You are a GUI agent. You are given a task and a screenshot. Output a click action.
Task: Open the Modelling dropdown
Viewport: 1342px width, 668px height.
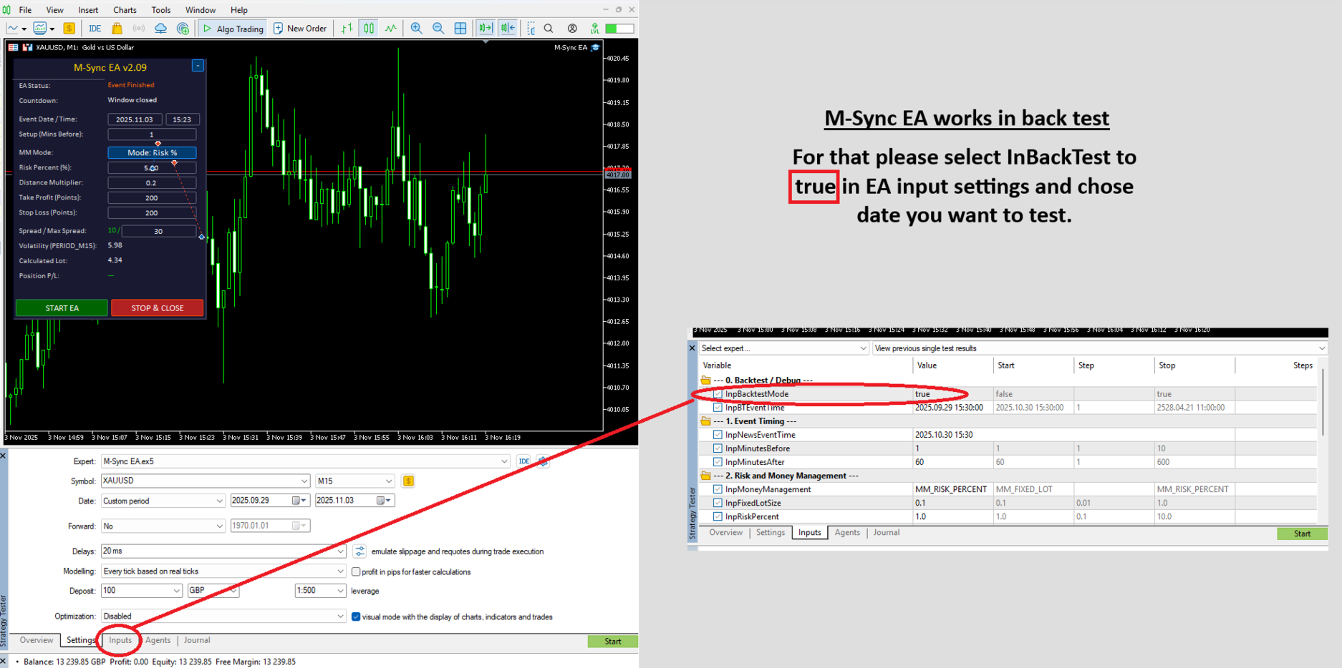coord(224,571)
